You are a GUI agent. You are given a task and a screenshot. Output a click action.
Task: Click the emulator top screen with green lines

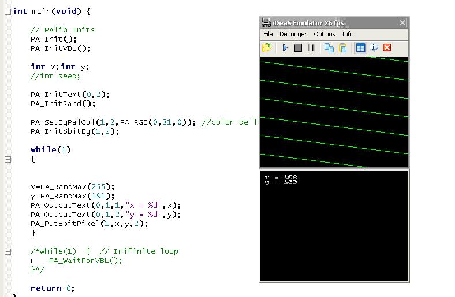tap(334, 112)
